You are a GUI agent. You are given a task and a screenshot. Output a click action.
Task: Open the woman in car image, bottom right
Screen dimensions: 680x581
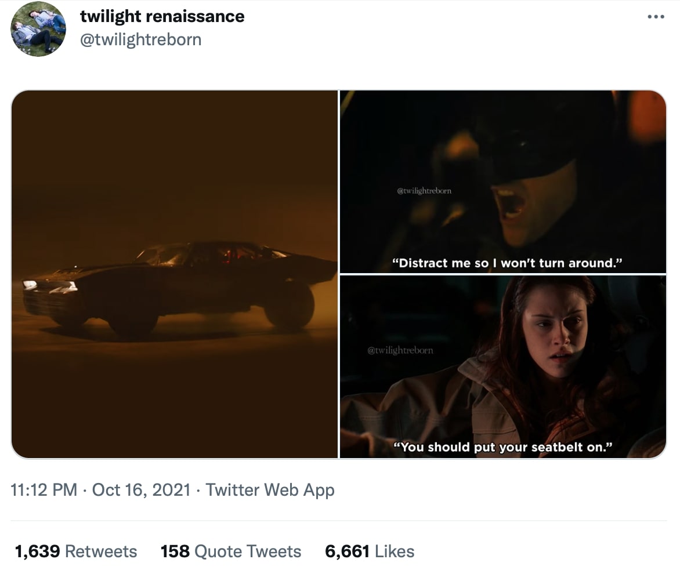pos(502,366)
